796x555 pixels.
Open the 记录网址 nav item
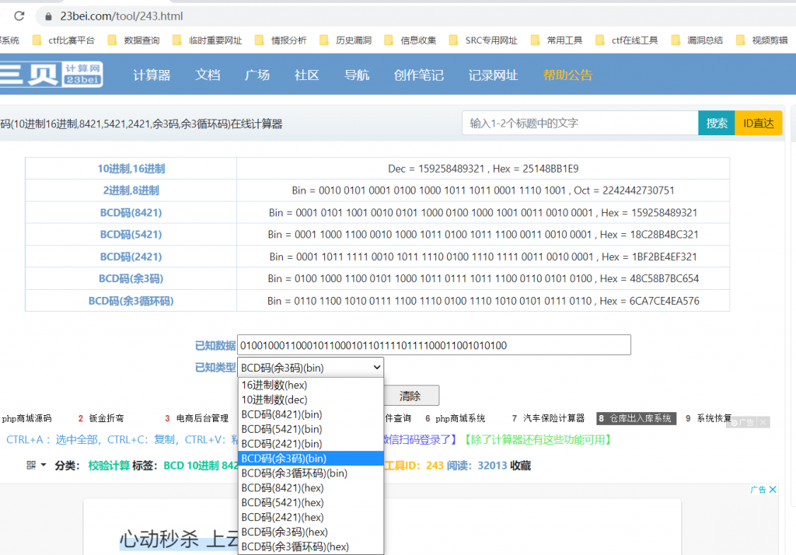click(493, 75)
